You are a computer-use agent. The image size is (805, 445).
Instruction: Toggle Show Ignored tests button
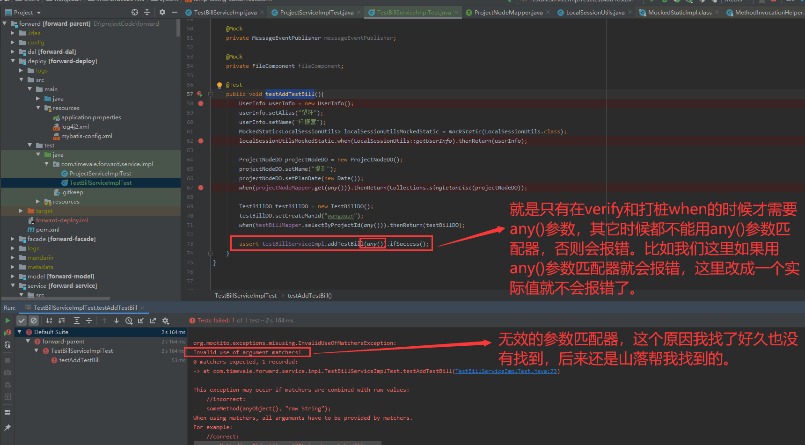34,321
